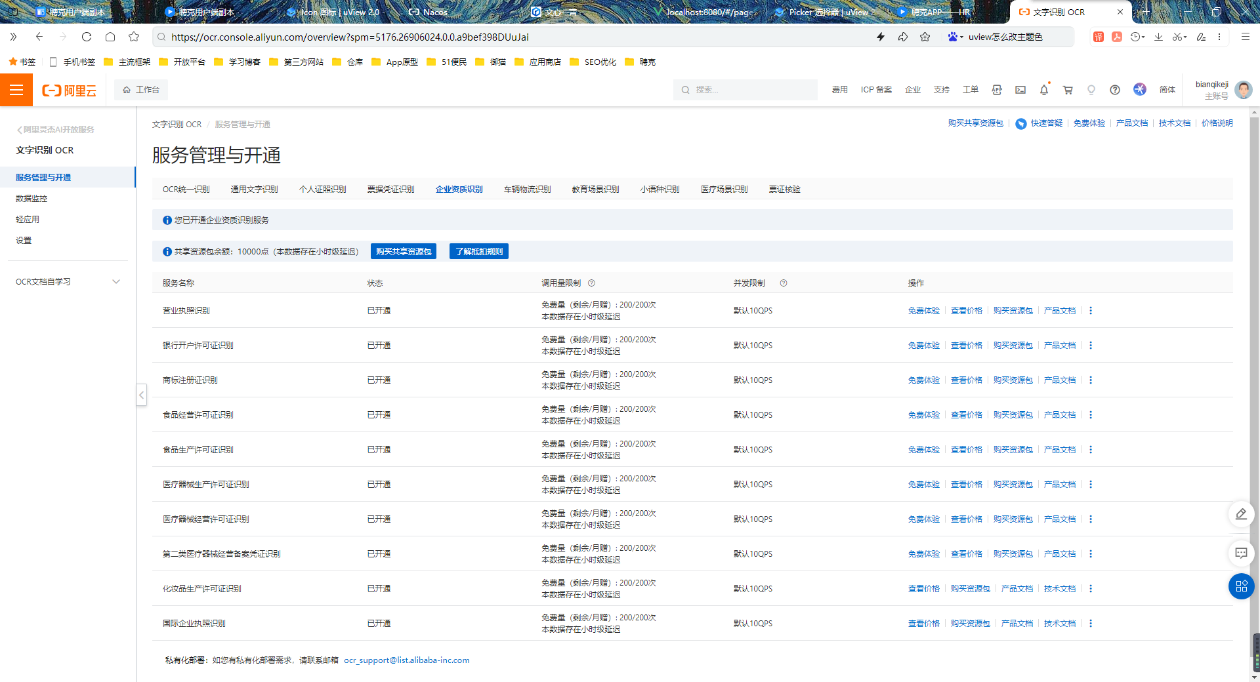The image size is (1260, 682).
Task: Click 购买共享资源包 blue button
Action: coord(404,252)
